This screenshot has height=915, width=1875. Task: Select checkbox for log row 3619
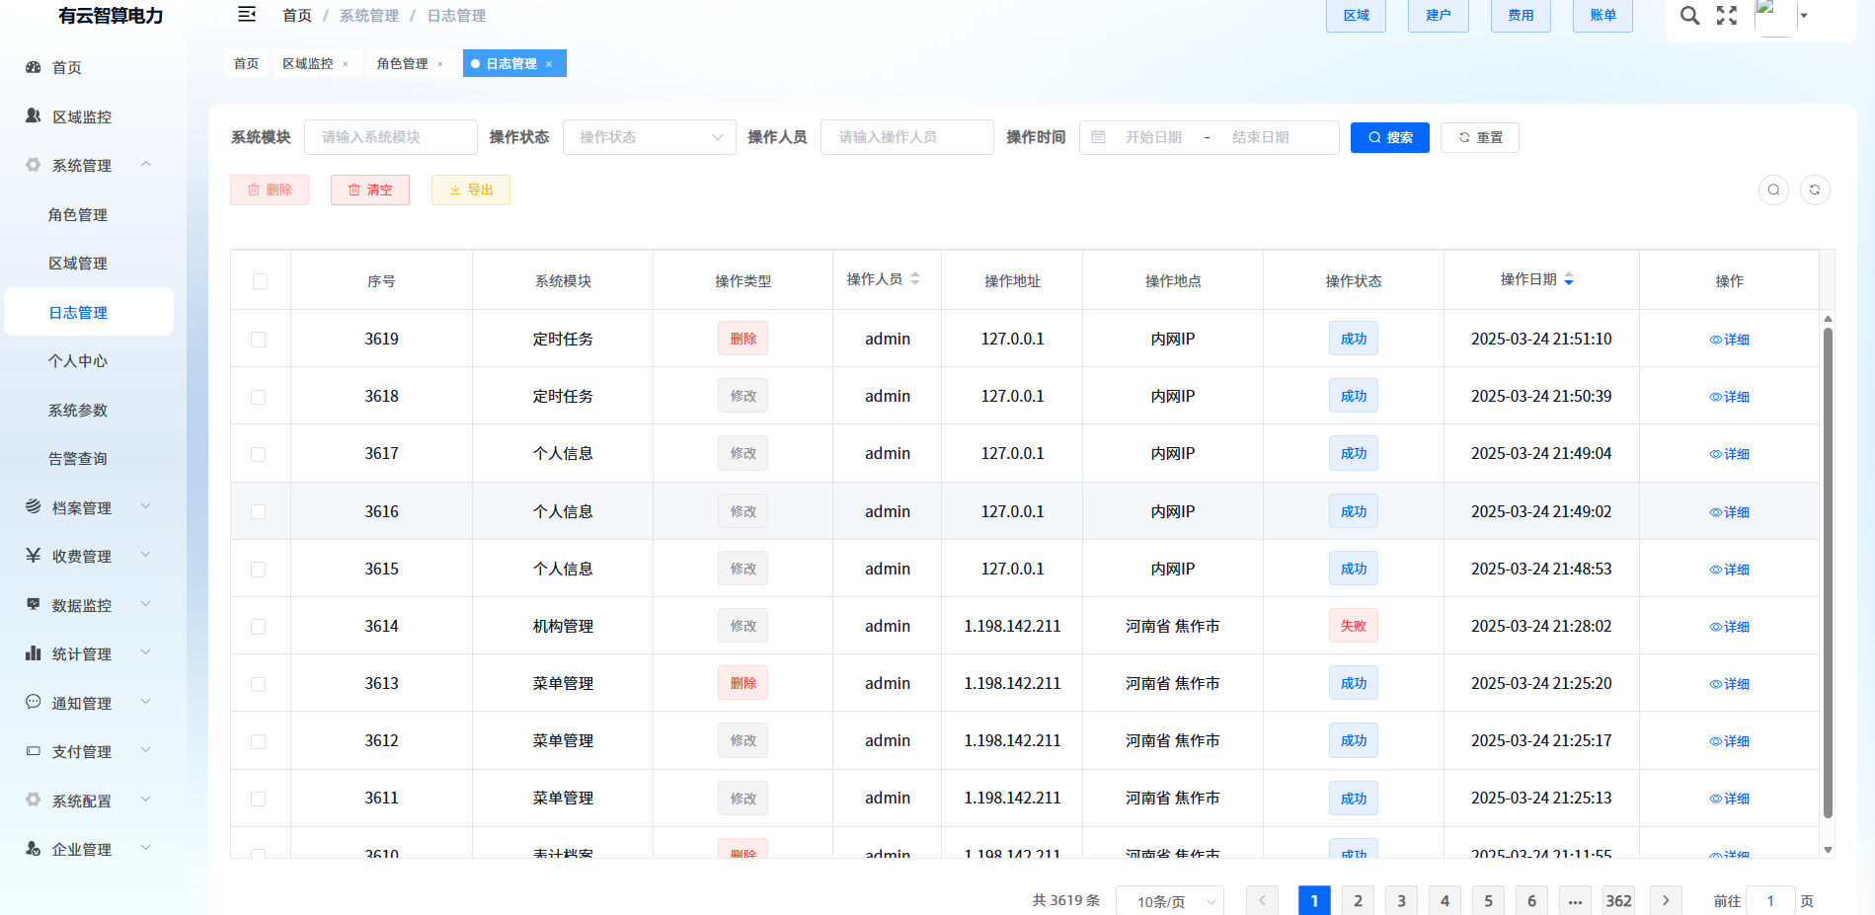[259, 340]
